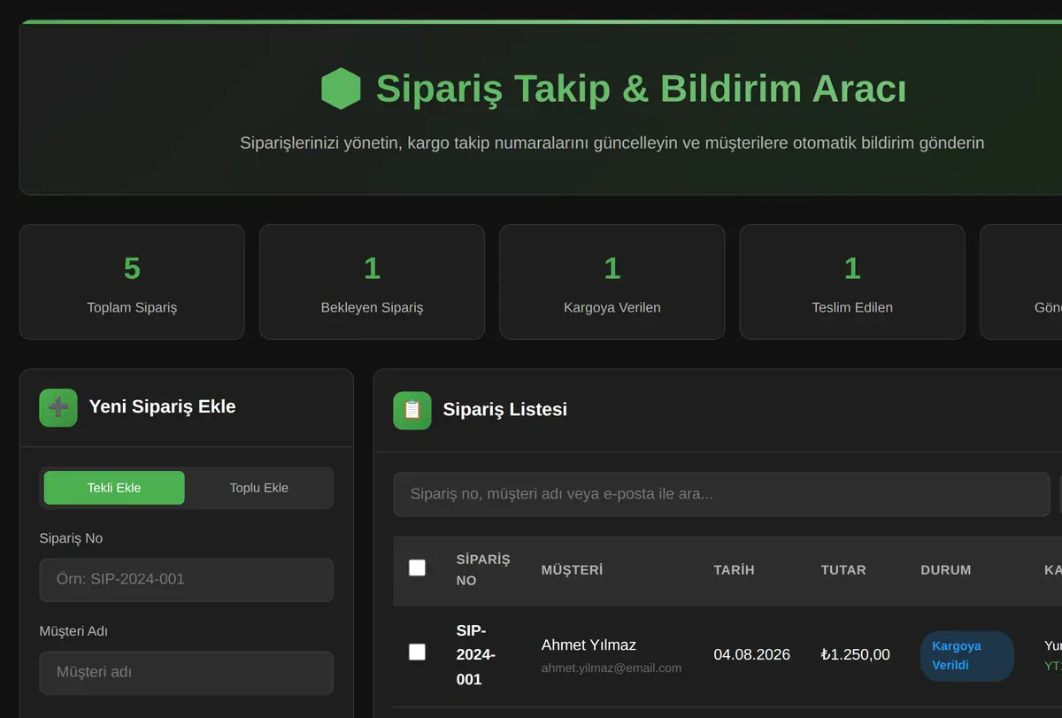The height and width of the screenshot is (718, 1062).
Task: Open the Teslim Edilen stat card
Action: click(852, 282)
